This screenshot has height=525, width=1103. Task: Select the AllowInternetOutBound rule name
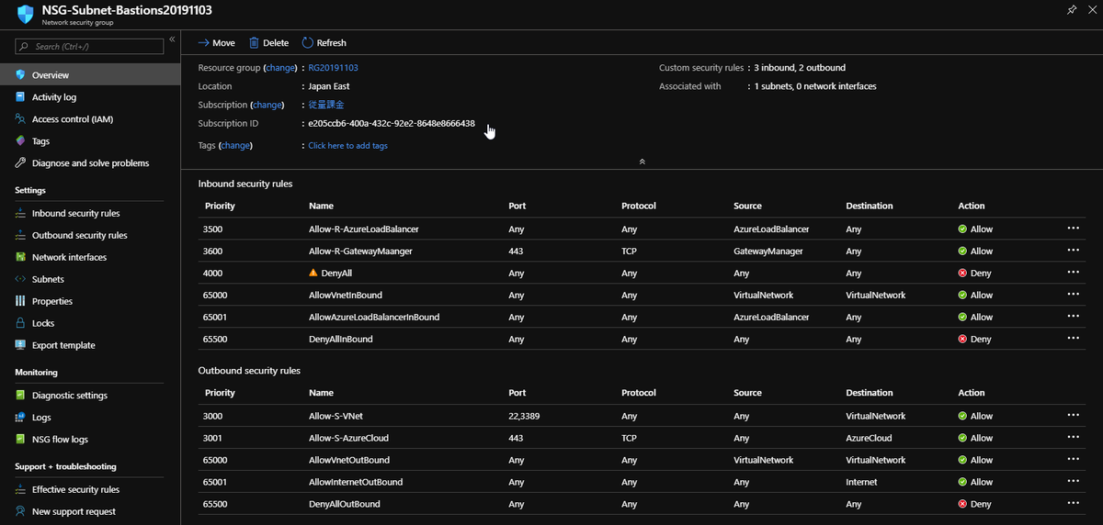356,482
